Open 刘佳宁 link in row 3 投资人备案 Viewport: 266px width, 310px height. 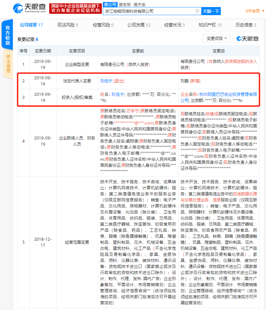tap(118, 94)
